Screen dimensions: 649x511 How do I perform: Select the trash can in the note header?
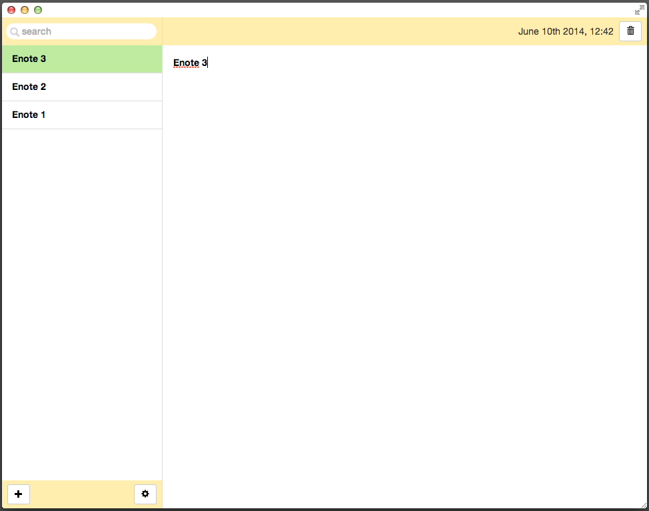pos(630,31)
